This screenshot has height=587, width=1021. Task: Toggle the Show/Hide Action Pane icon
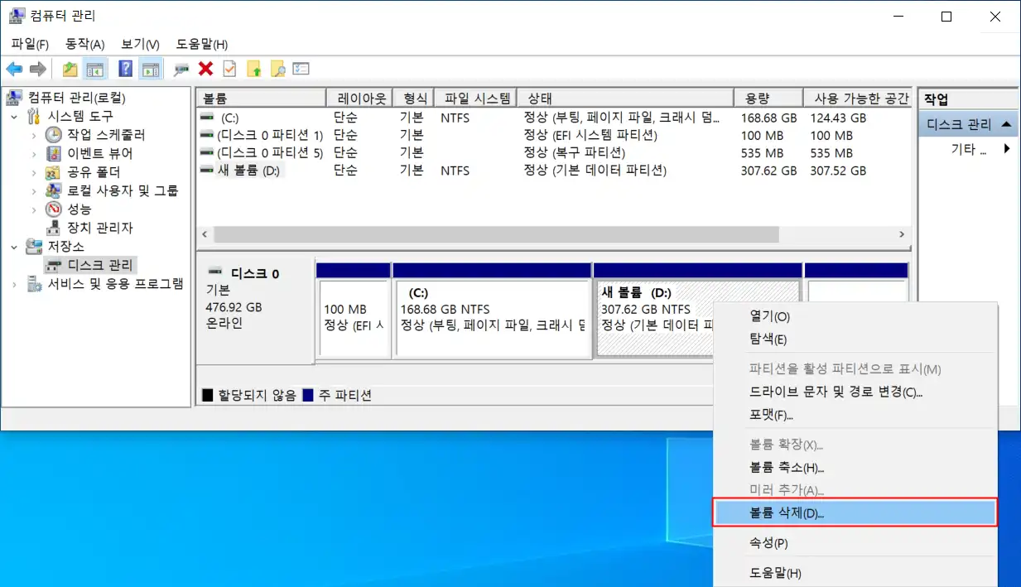coord(150,70)
